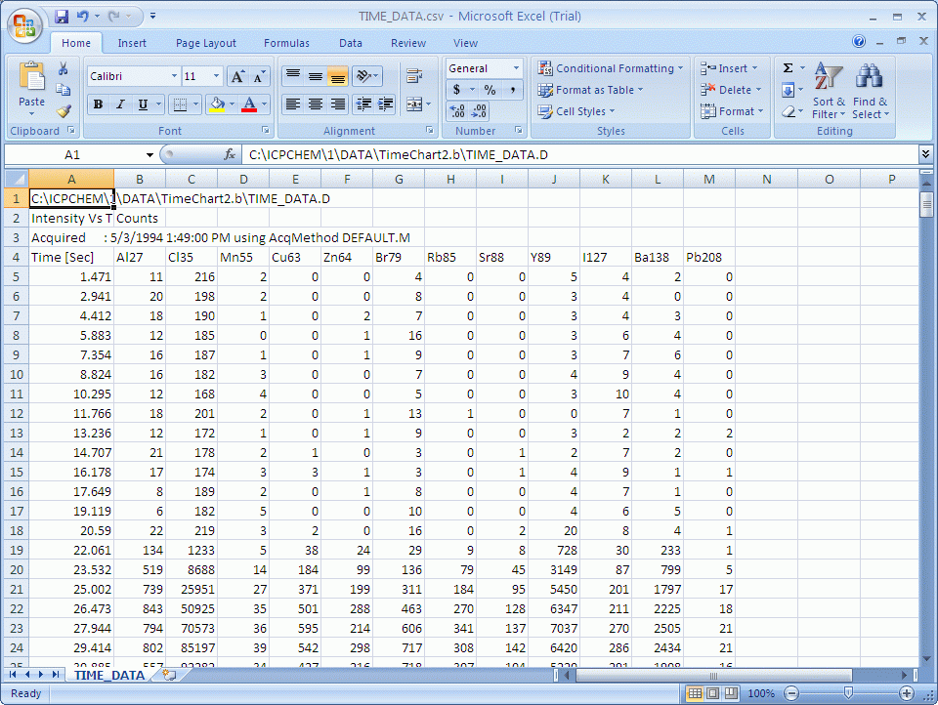The width and height of the screenshot is (938, 705).
Task: Switch to the Insert ribbon tab
Action: [x=132, y=43]
